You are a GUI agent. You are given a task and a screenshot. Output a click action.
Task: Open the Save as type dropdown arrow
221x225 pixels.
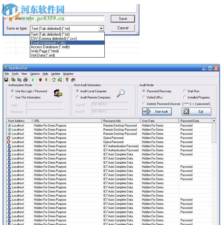click(x=101, y=28)
